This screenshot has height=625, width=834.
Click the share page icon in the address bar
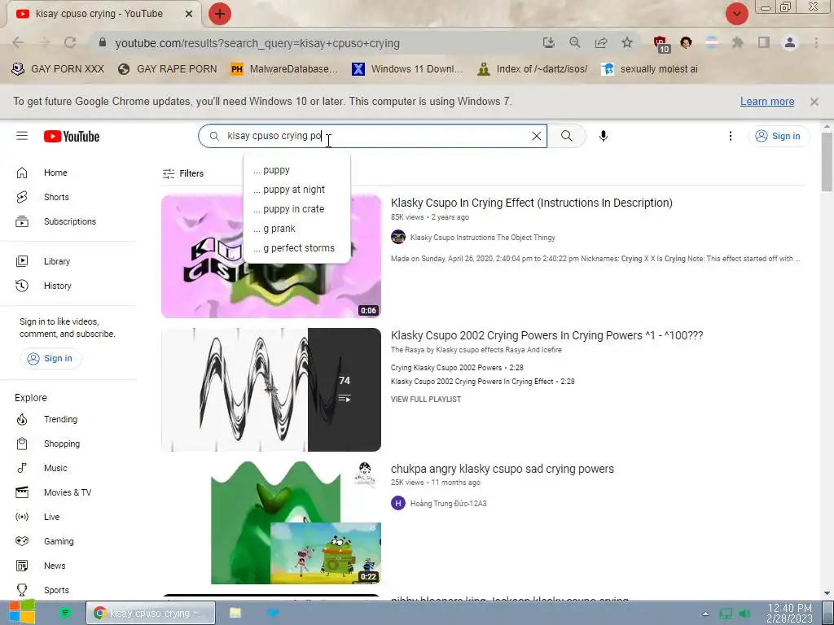(601, 42)
